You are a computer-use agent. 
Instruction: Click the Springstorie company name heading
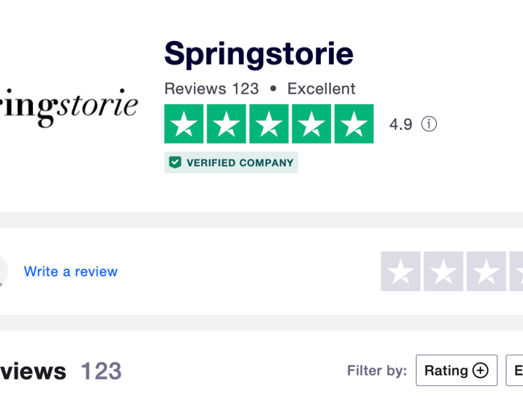pos(258,54)
